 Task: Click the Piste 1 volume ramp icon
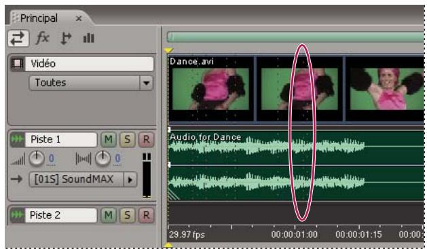coord(18,159)
